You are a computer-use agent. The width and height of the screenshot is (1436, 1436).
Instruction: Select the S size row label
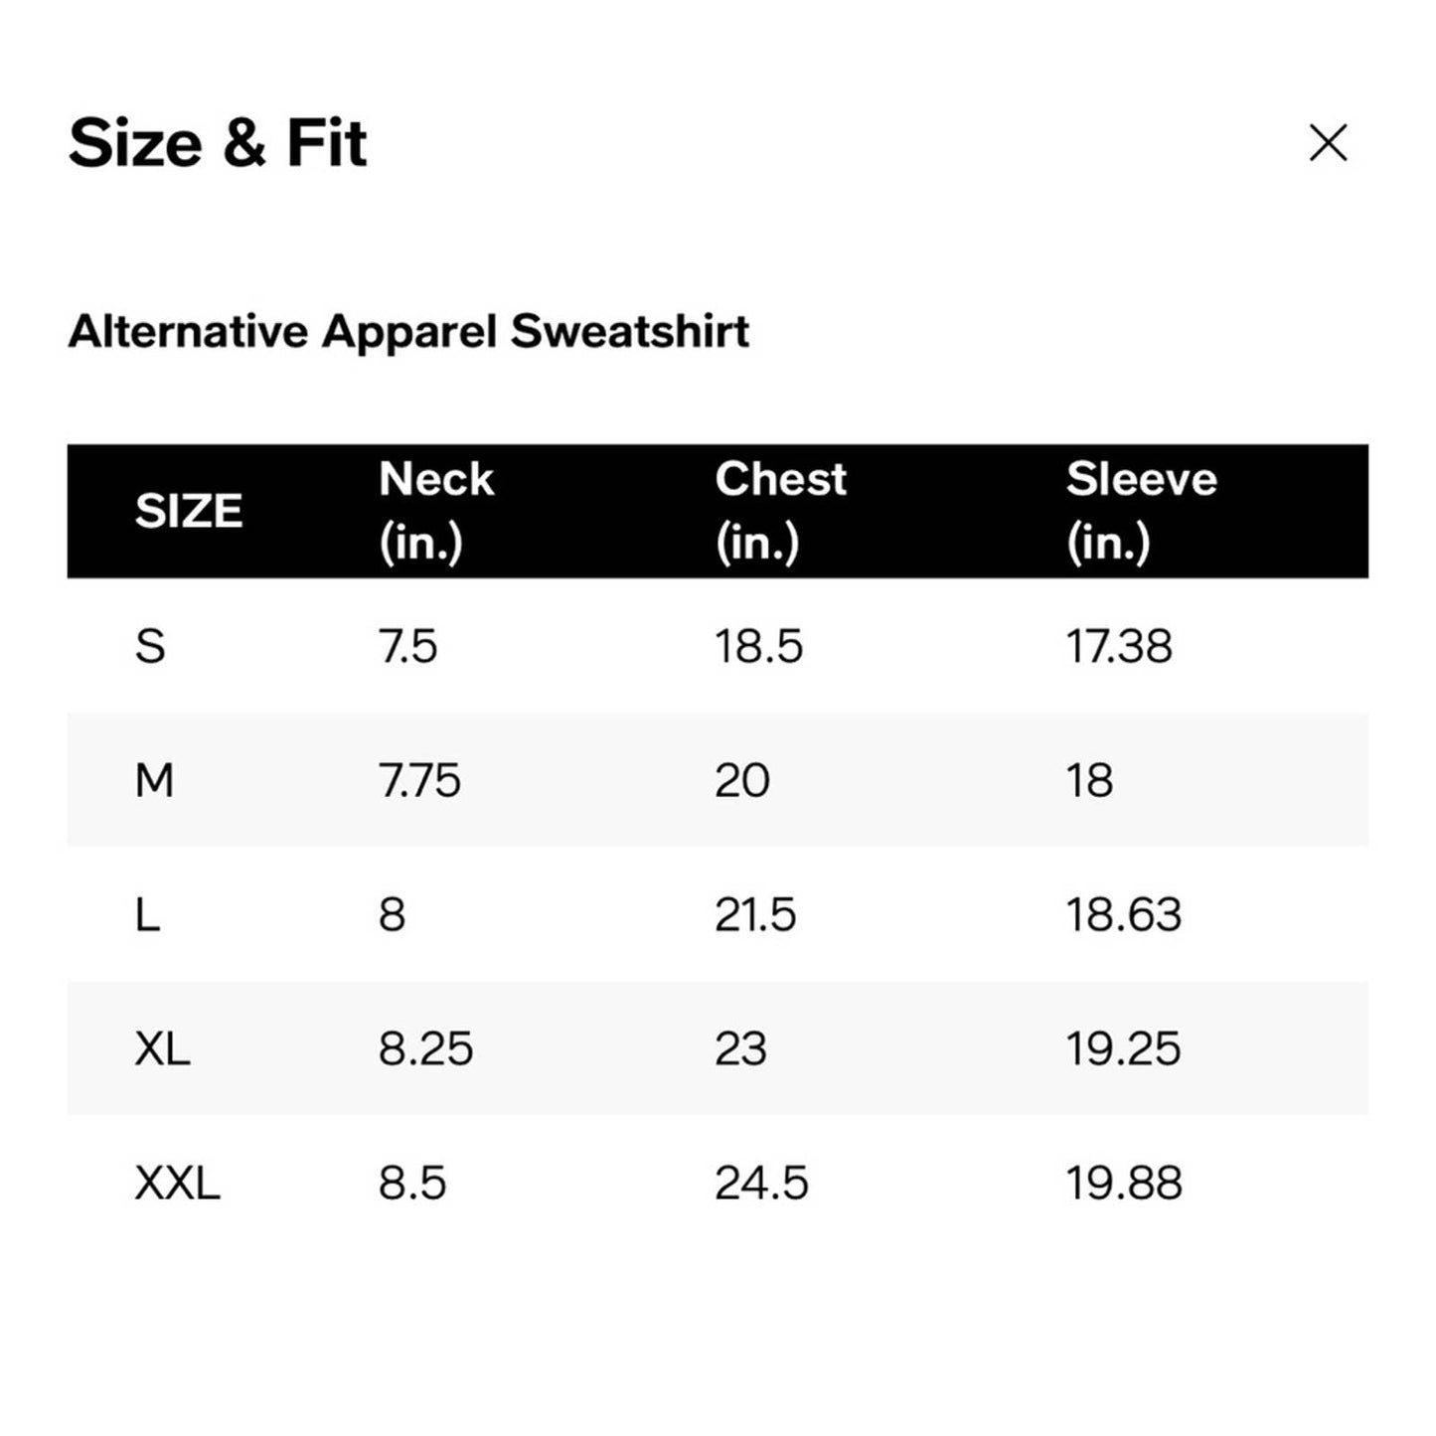click(150, 646)
